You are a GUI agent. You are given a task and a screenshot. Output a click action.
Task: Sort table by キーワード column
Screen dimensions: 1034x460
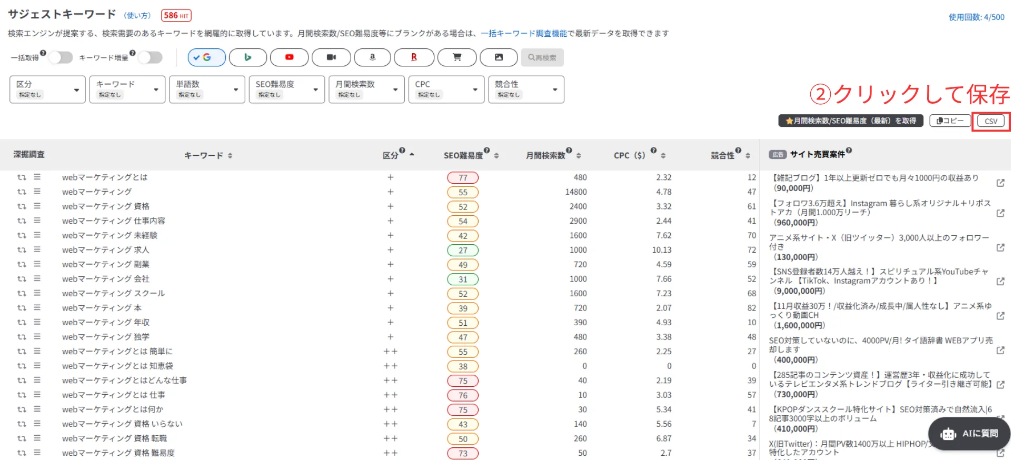pyautogui.click(x=230, y=156)
